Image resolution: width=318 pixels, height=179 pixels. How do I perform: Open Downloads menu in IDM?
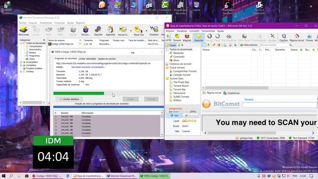[46, 23]
